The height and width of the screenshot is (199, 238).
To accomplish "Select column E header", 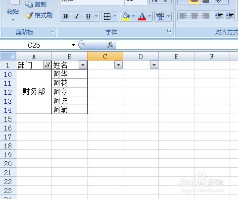I will pyautogui.click(x=177, y=56).
